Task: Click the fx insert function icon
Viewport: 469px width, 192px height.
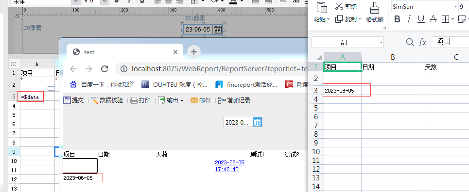Action: 422,42
